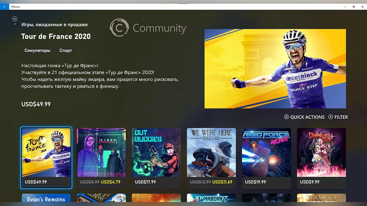
Task: Open the Cyber Protocol game card
Action: pyautogui.click(x=101, y=158)
